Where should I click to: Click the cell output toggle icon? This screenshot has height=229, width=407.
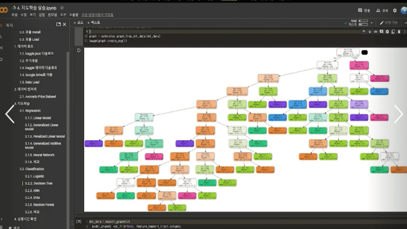79,50
